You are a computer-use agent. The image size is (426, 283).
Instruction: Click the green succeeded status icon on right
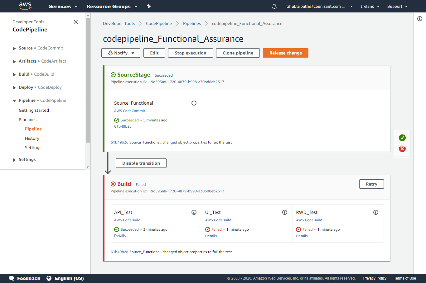(402, 138)
